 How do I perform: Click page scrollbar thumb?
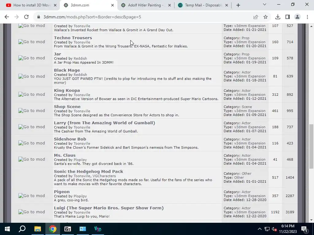tap(311, 146)
